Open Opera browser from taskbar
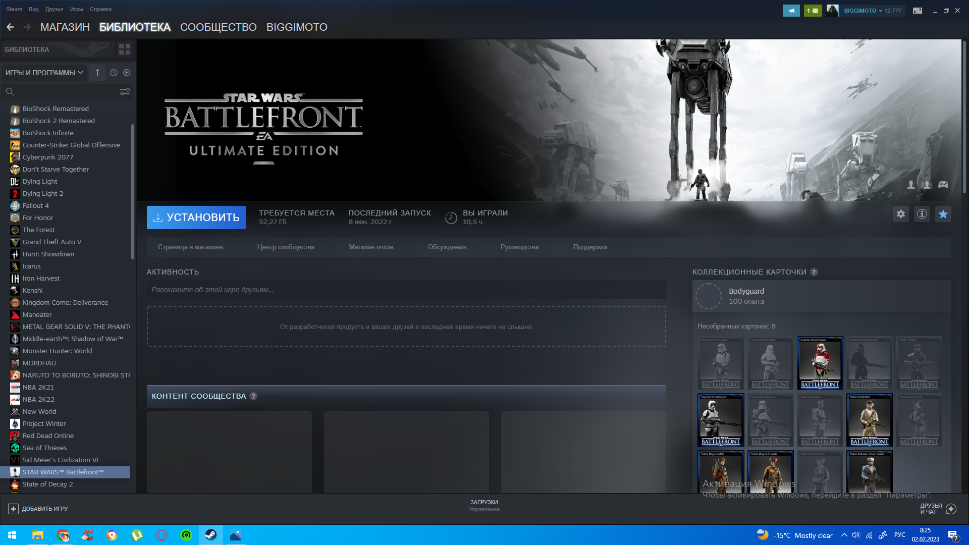Viewport: 969px width, 545px height. pyautogui.click(x=161, y=535)
